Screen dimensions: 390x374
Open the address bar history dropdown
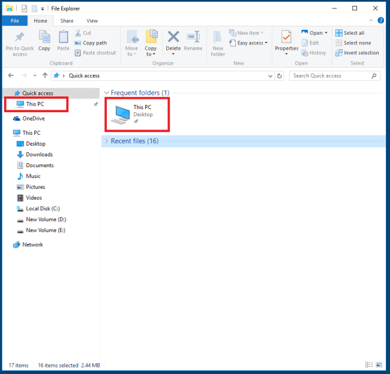point(270,76)
